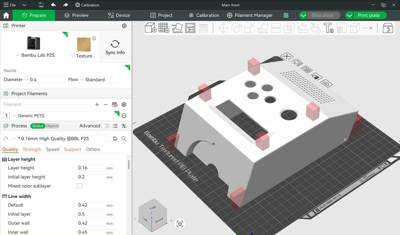Click the Auto orient icon
This screenshot has height=235, width=400.
click(x=177, y=28)
